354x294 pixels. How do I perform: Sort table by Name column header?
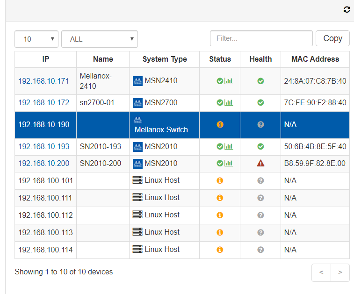(103, 59)
